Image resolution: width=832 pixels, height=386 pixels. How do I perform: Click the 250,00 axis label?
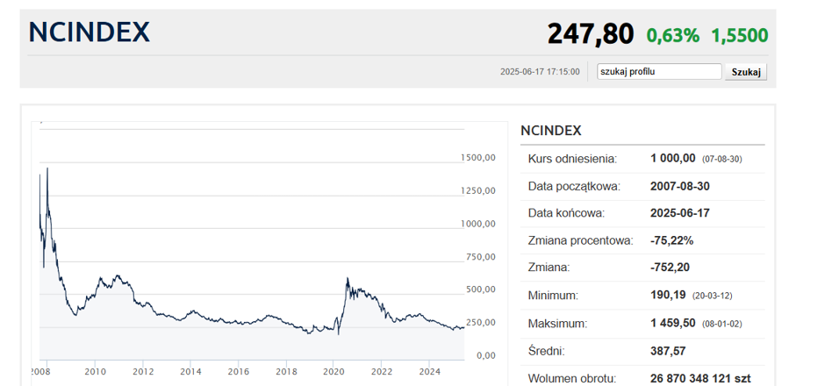click(x=481, y=322)
